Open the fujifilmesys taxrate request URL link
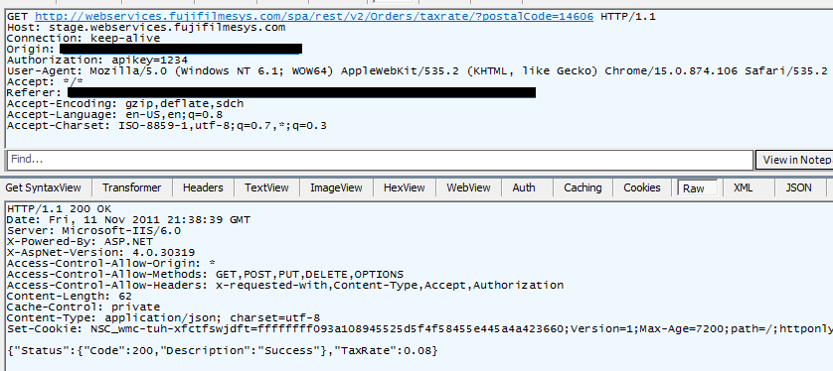Screen dimensions: 833x371 pyautogui.click(x=314, y=17)
